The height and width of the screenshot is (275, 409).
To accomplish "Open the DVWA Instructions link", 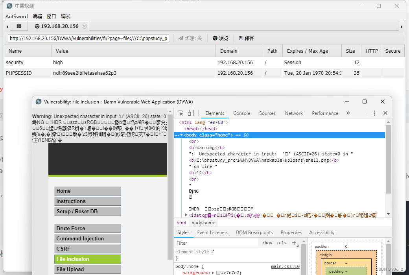I will pyautogui.click(x=88, y=201).
